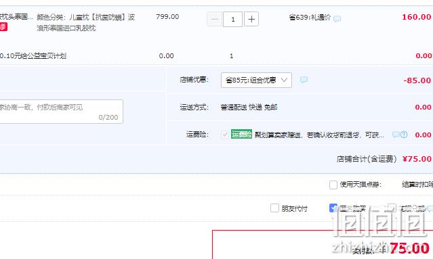
Task: Toggle the 匿名购买 checkbox
Action: click(x=333, y=208)
